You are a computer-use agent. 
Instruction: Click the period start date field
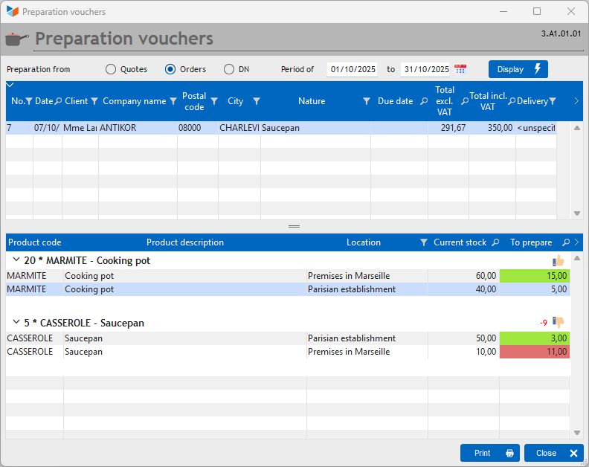(353, 69)
